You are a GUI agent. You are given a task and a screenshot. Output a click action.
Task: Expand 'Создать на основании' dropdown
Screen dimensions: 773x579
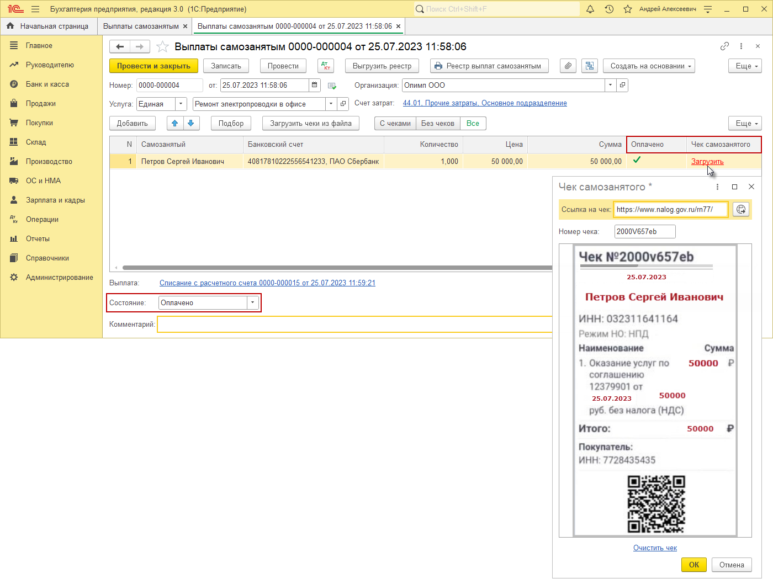[x=649, y=66]
